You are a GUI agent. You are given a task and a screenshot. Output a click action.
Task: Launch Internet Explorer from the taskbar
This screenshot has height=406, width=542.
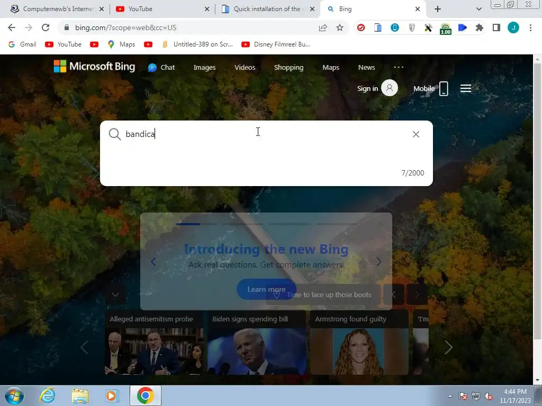(x=47, y=395)
